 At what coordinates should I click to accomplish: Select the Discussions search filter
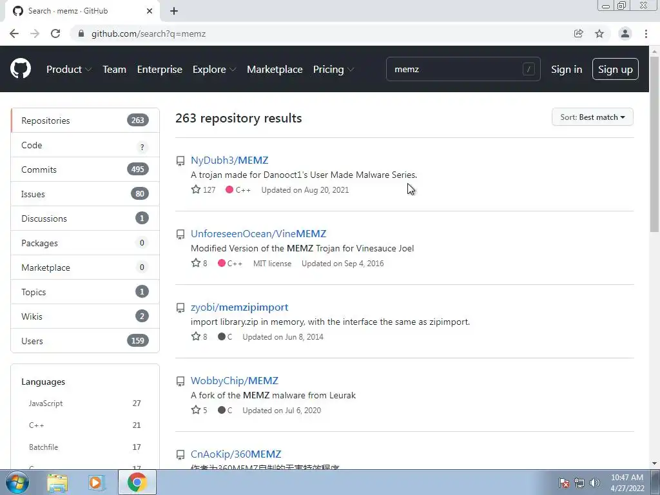(85, 218)
